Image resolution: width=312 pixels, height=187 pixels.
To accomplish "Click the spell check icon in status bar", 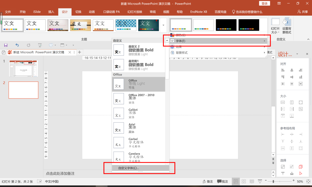I will [39, 182].
